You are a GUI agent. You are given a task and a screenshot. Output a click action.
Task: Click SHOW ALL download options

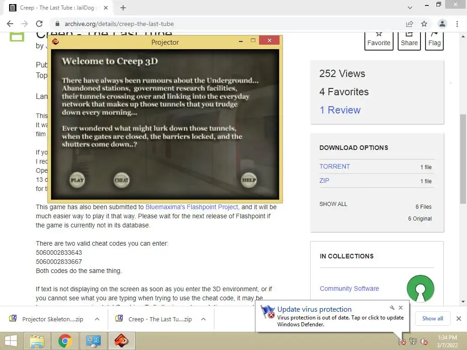[333, 204]
